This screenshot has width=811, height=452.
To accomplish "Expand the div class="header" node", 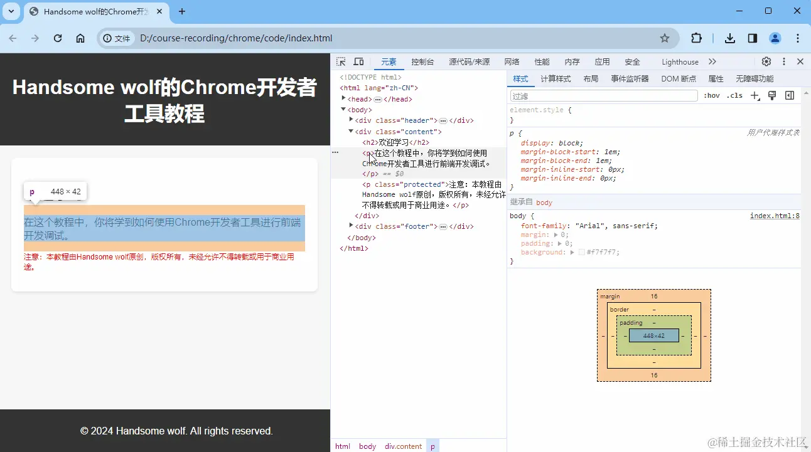I will point(351,120).
